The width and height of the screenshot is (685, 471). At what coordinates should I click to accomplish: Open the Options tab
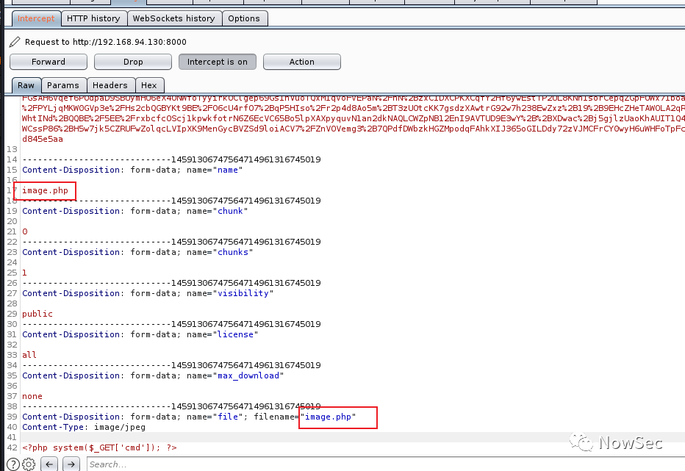[x=244, y=18]
